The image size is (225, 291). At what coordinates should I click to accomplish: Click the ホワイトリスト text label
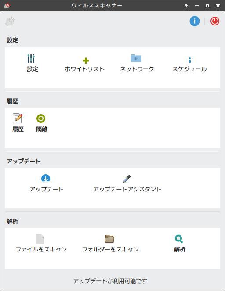(x=84, y=69)
